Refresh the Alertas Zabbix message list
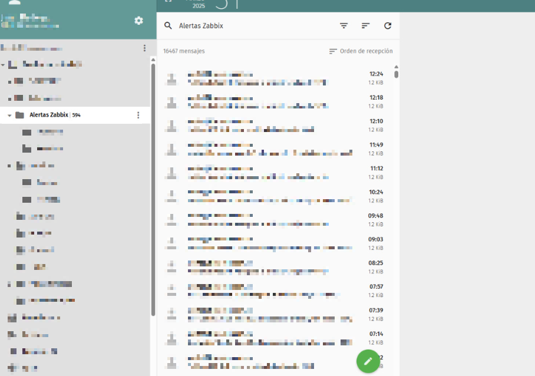Image resolution: width=535 pixels, height=376 pixels. click(387, 26)
